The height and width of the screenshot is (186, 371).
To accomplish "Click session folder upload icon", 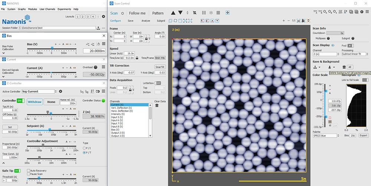I will coord(98,28).
